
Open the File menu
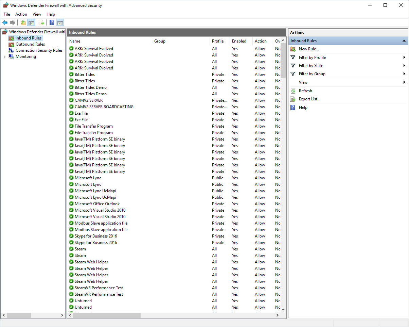click(x=7, y=14)
